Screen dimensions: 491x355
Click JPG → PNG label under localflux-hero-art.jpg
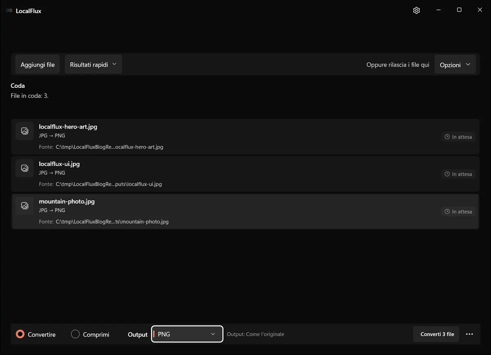tap(52, 135)
